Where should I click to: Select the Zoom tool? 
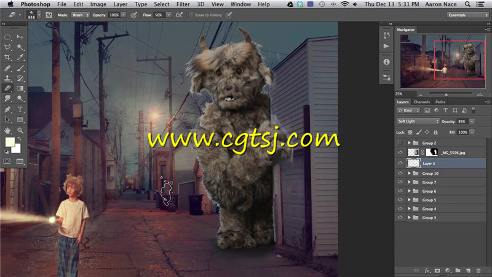pos(20,130)
